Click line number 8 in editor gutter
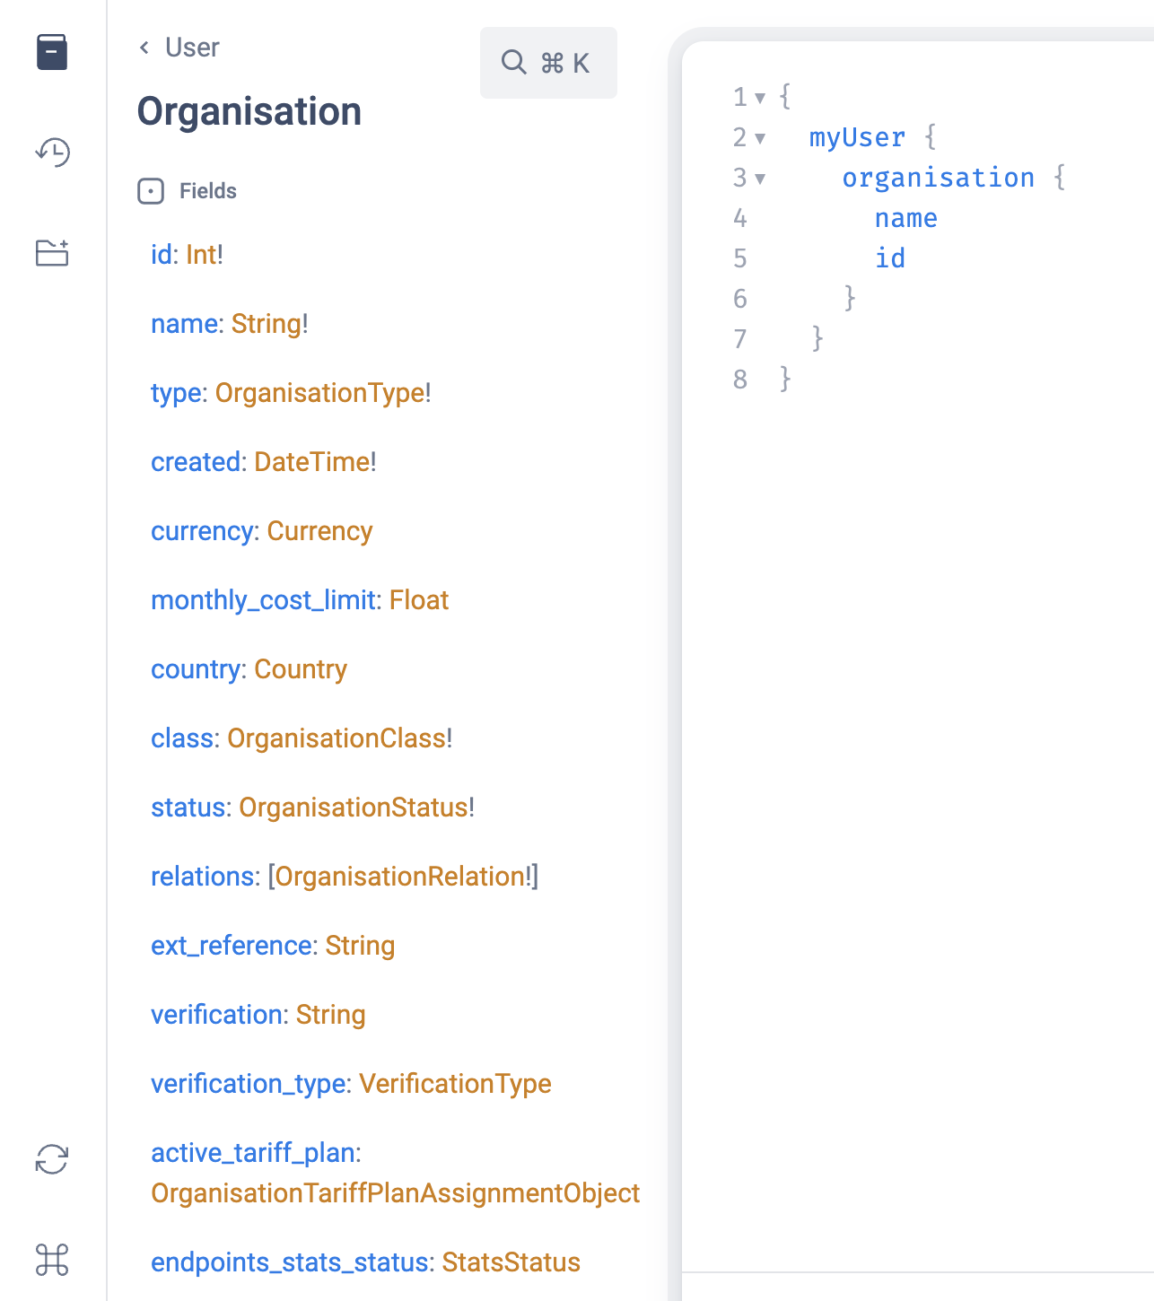This screenshot has width=1154, height=1301. click(740, 380)
